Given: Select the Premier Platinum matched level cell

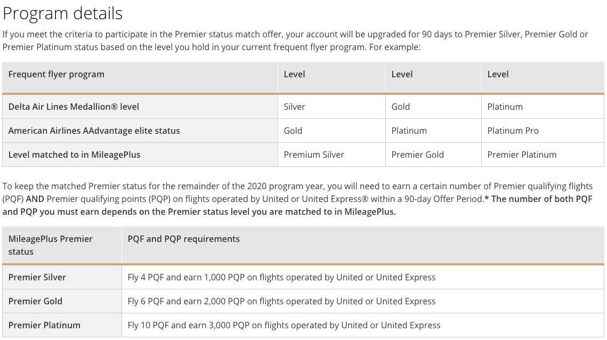Looking at the screenshot, I should pyautogui.click(x=543, y=155).
